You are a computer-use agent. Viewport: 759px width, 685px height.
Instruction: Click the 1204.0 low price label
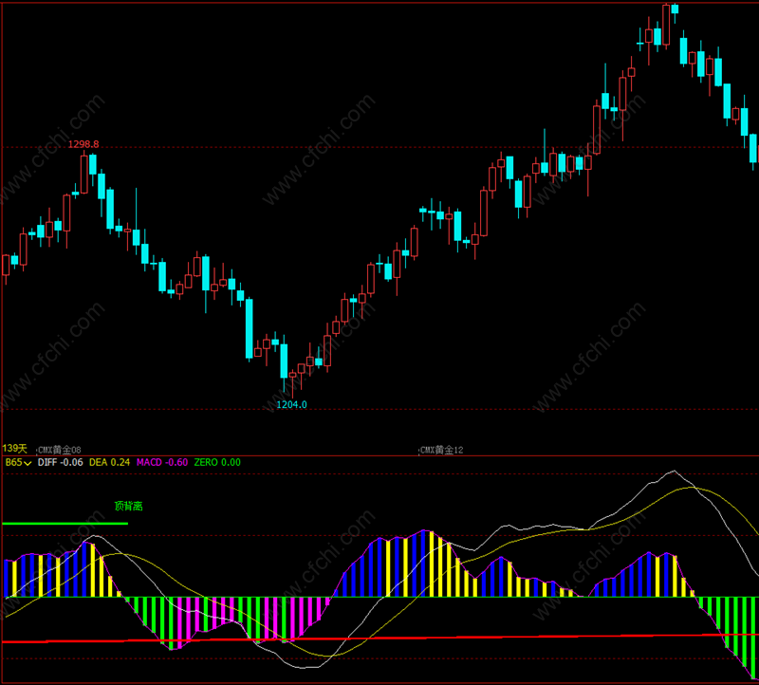click(291, 405)
